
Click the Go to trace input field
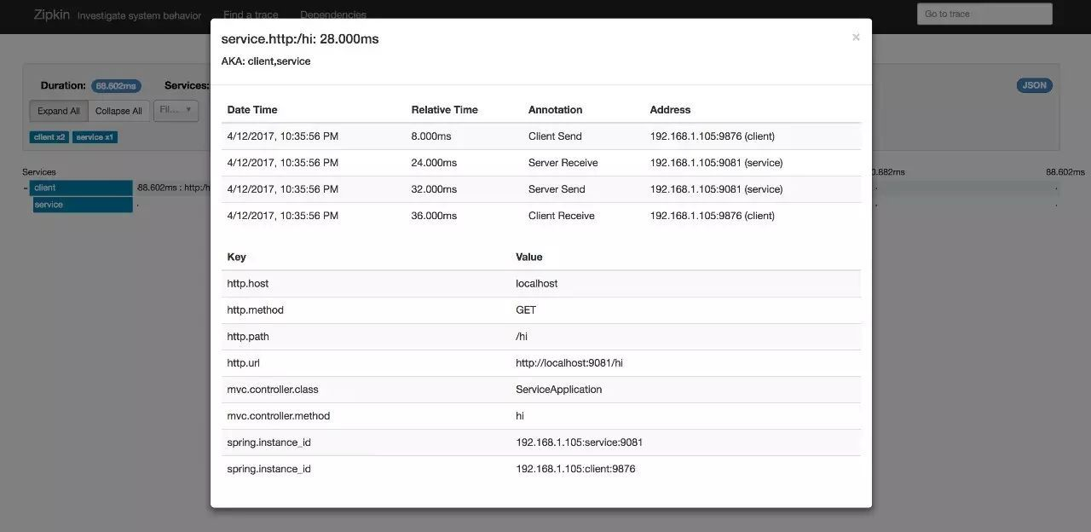[984, 14]
